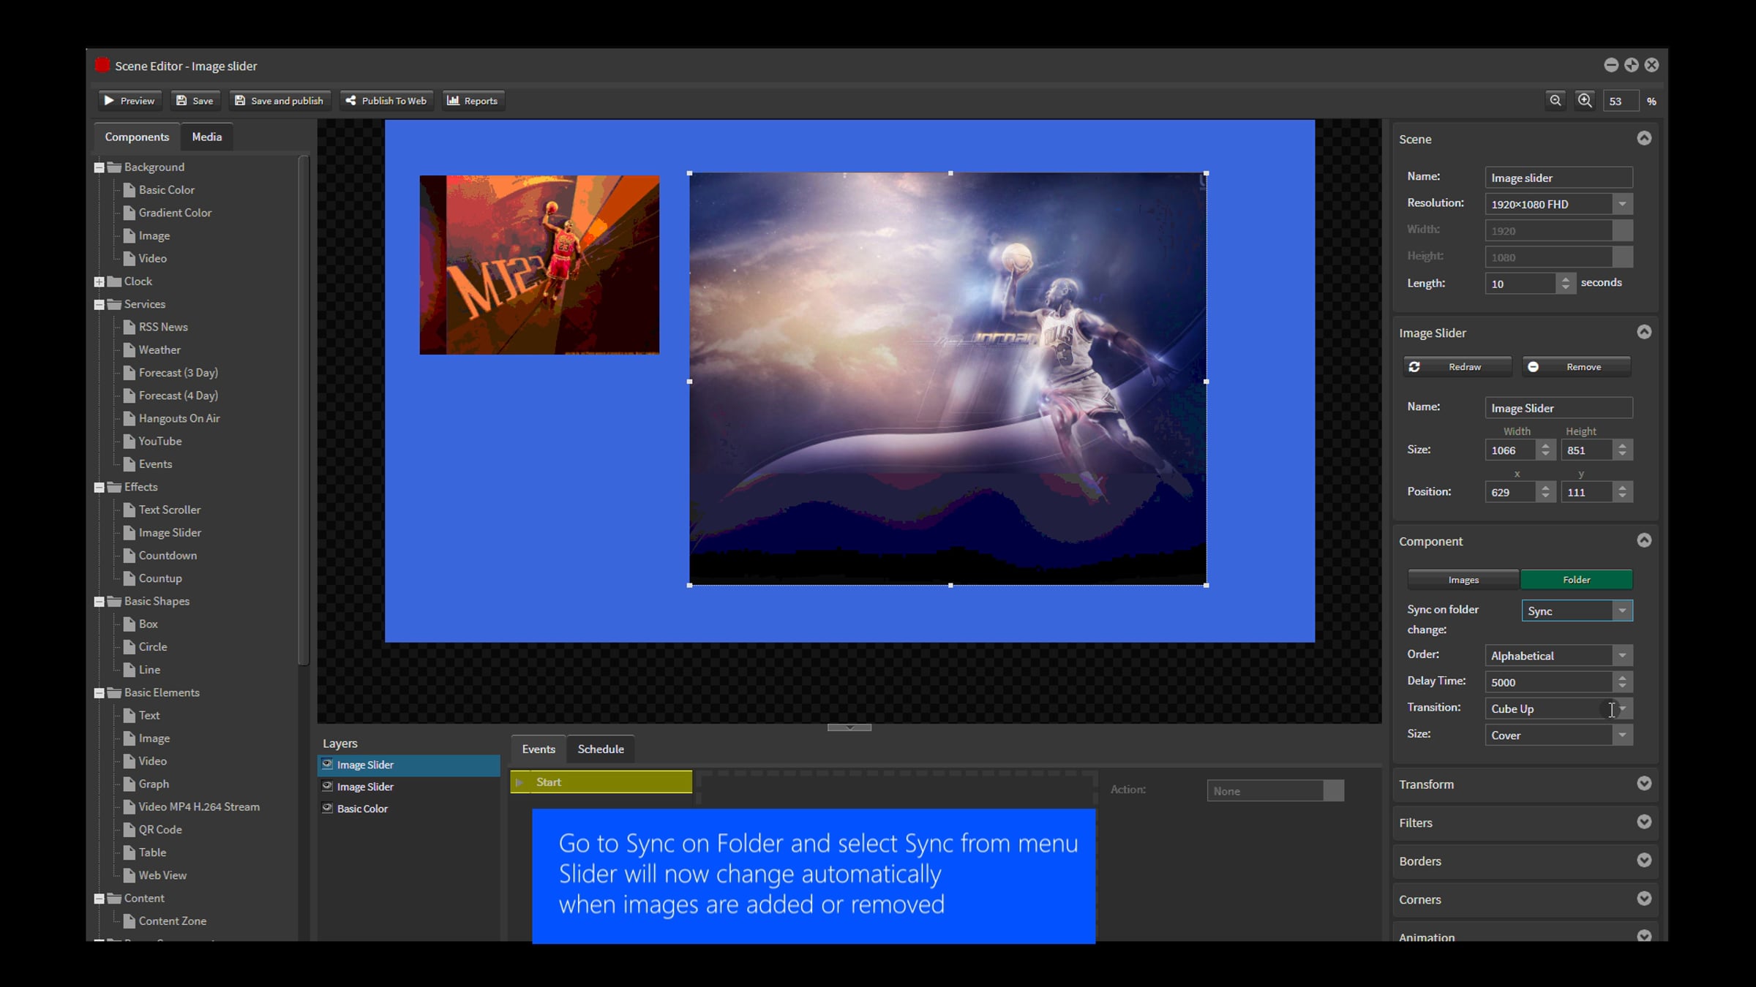1756x987 pixels.
Task: Click the Reports chart icon
Action: (453, 101)
